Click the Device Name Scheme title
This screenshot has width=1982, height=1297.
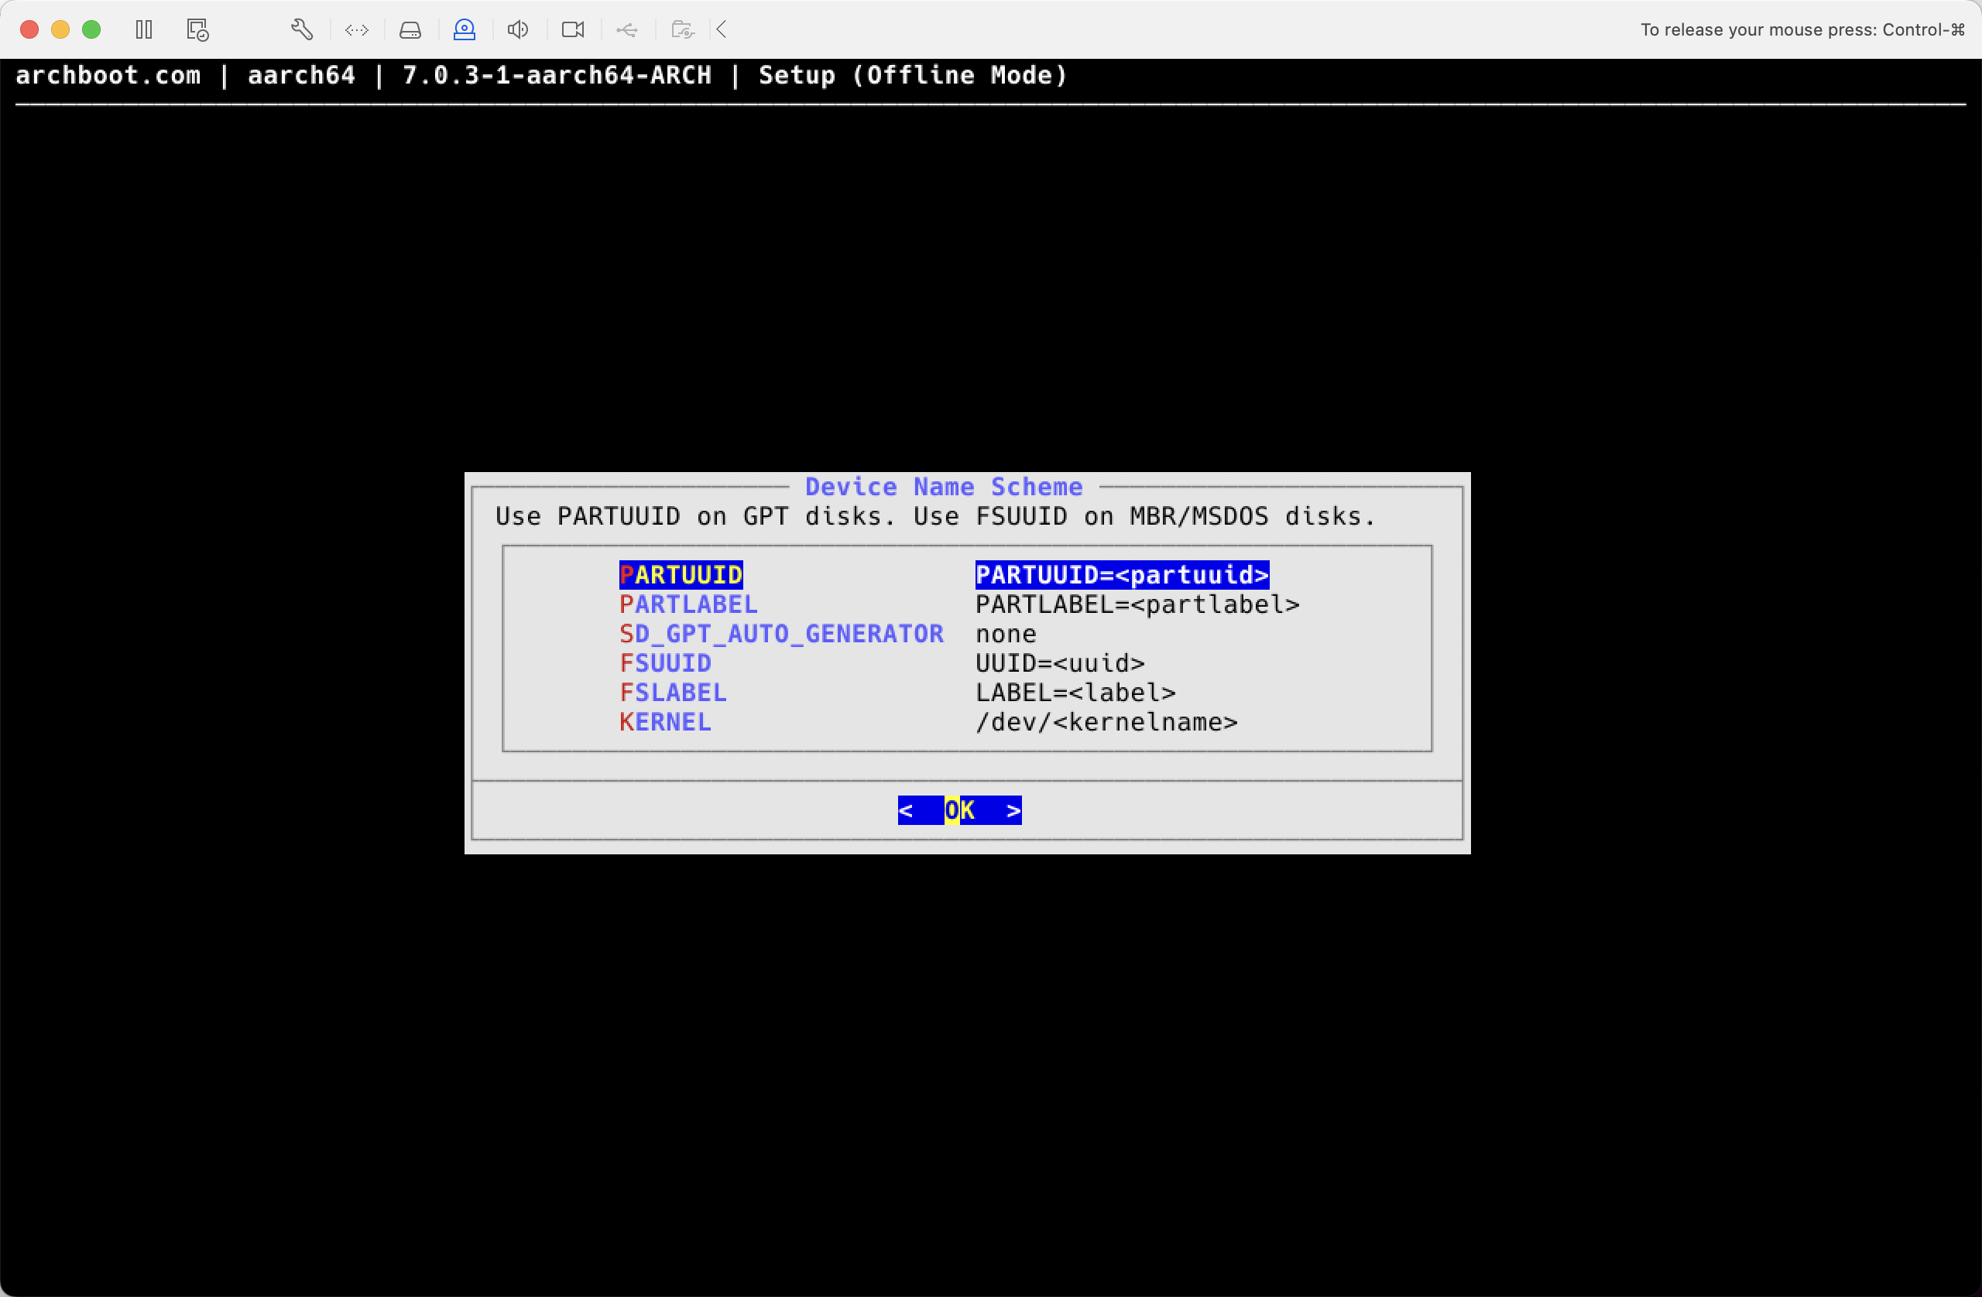click(944, 486)
